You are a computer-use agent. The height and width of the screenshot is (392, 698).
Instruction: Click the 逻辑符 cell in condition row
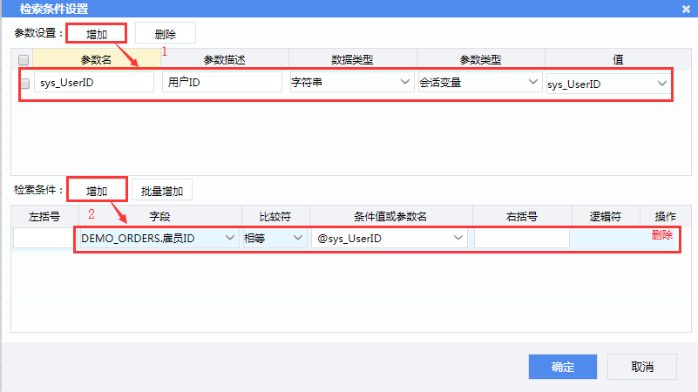[606, 238]
